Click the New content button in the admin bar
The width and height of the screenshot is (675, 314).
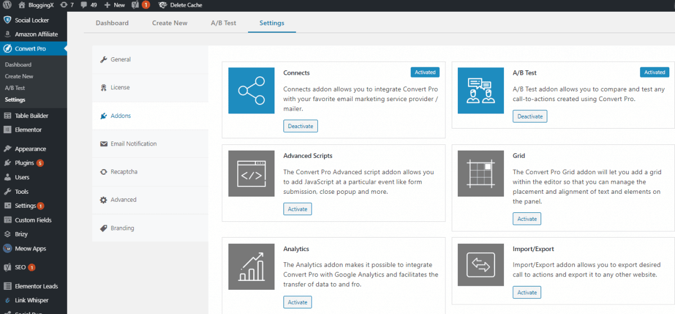(x=115, y=5)
